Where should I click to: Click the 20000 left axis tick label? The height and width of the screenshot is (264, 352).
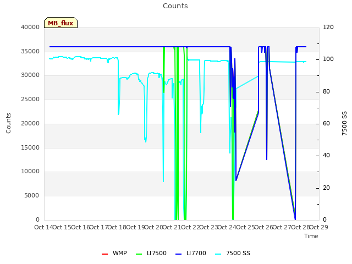coord(30,123)
